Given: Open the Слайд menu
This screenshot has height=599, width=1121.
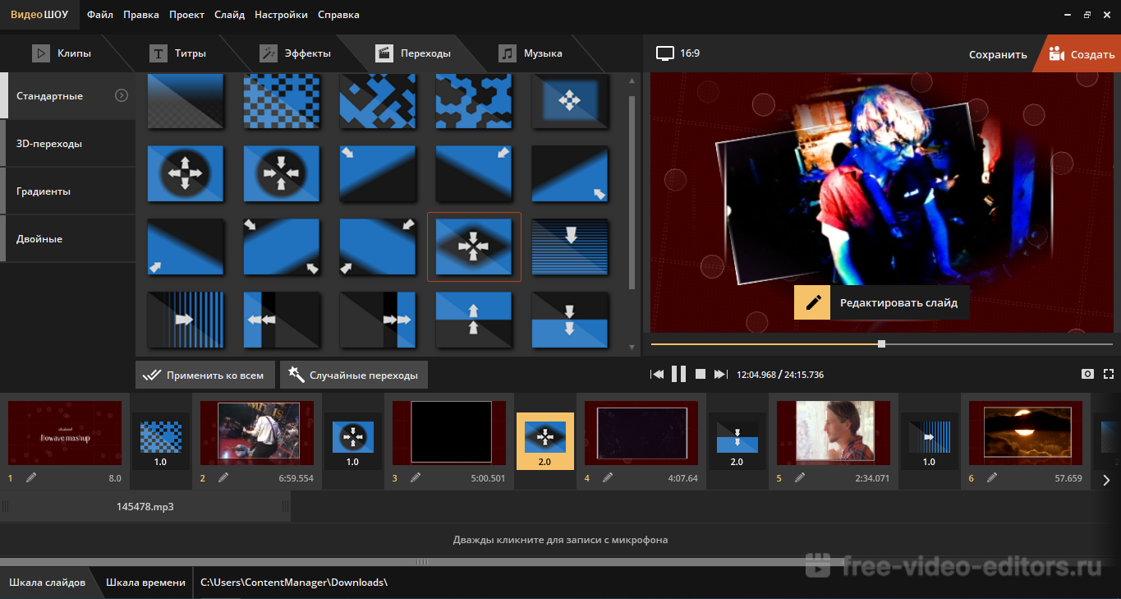Looking at the screenshot, I should point(229,15).
